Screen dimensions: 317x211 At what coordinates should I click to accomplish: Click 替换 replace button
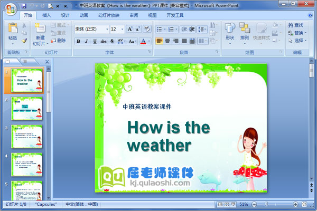(x=297, y=33)
